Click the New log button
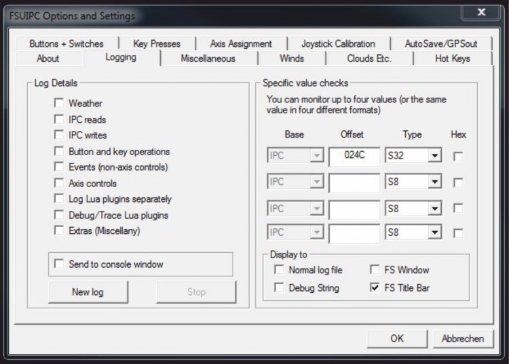 point(88,292)
